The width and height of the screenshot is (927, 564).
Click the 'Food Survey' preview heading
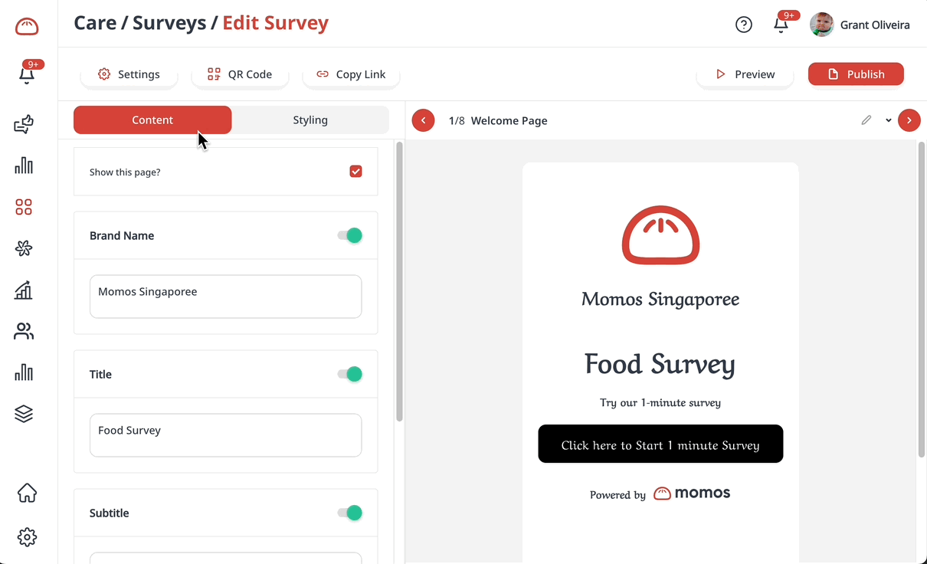(x=660, y=364)
